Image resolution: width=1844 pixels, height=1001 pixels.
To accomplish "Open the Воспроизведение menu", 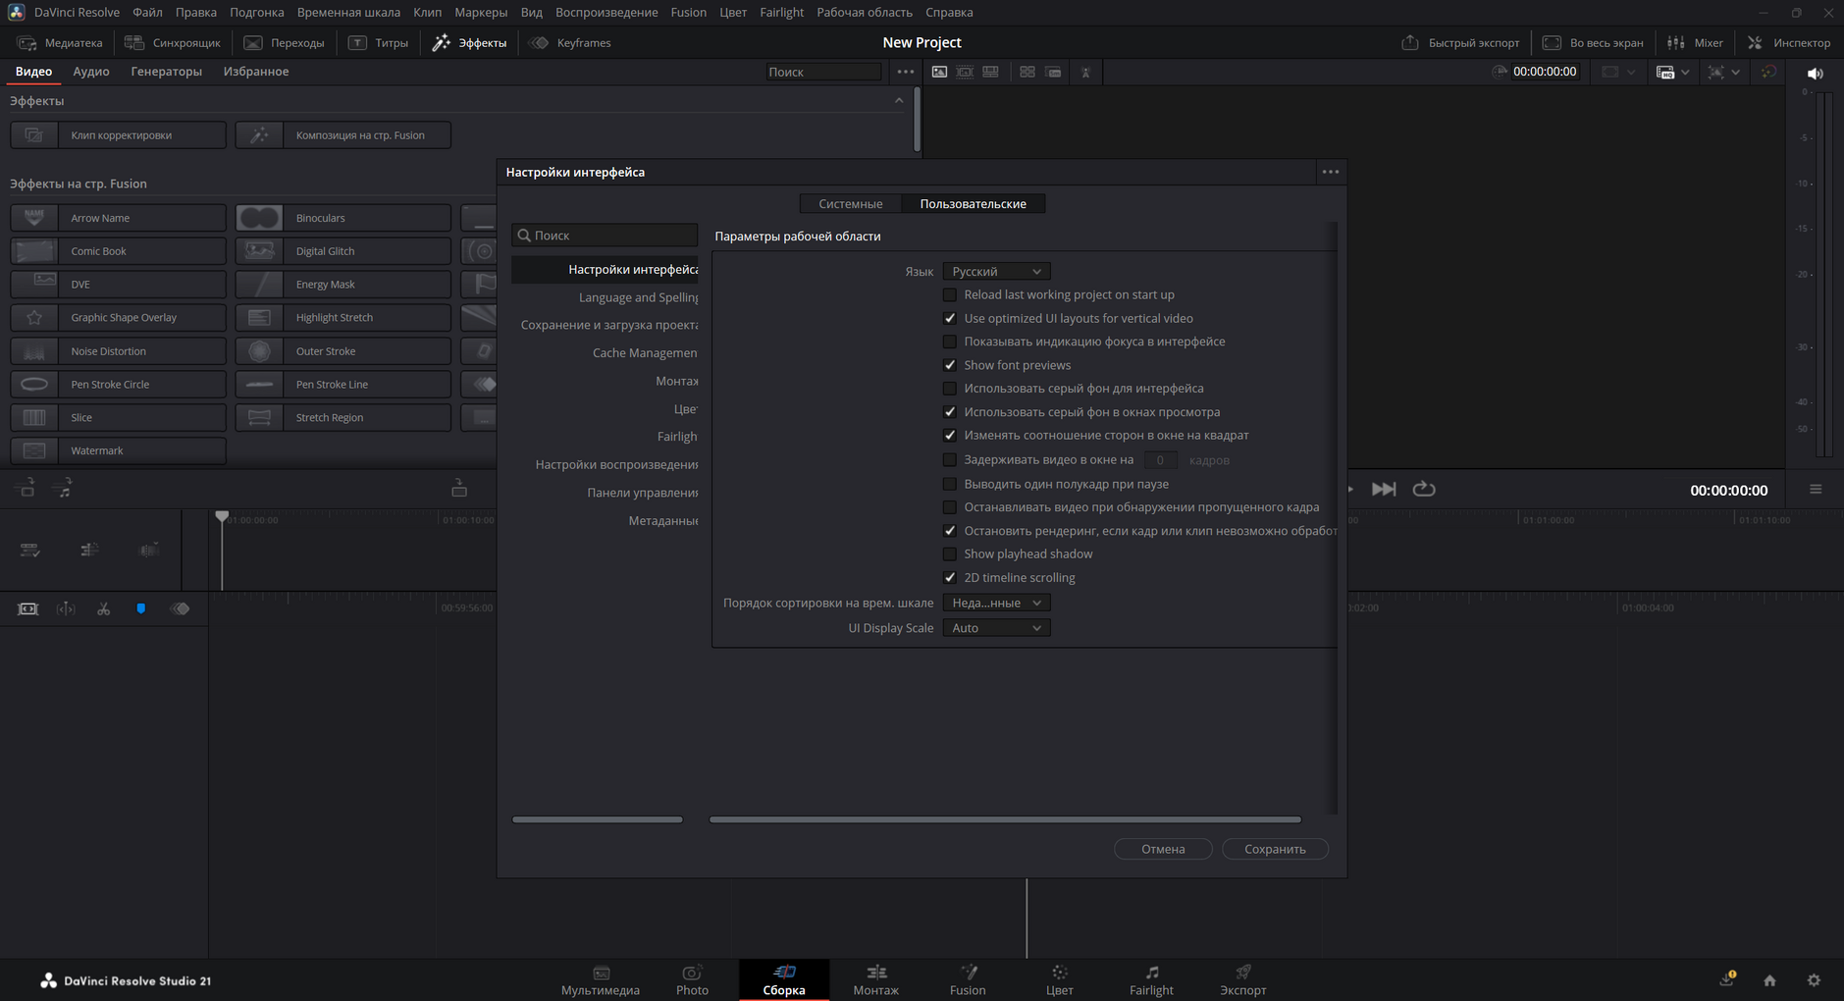I will (x=606, y=12).
